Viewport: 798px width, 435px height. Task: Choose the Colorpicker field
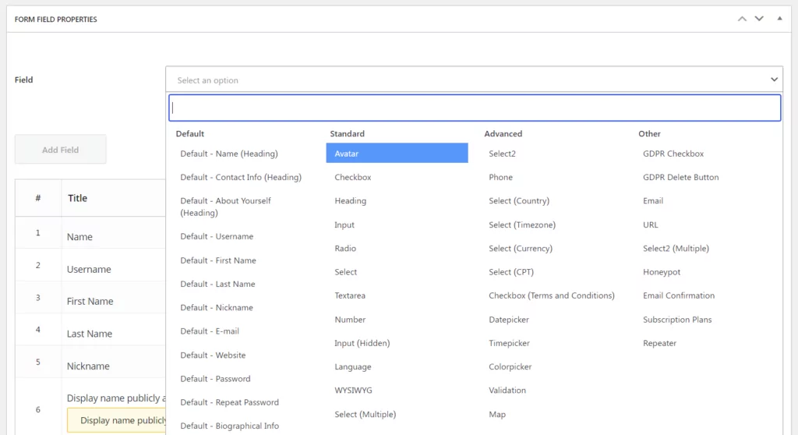tap(510, 366)
